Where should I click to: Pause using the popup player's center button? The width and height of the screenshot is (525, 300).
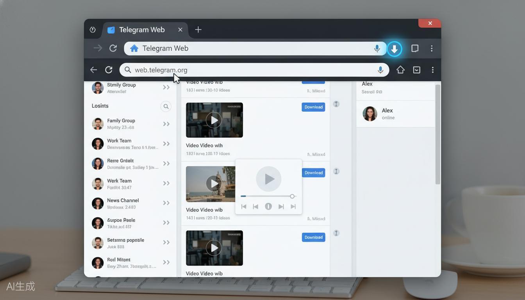(268, 206)
